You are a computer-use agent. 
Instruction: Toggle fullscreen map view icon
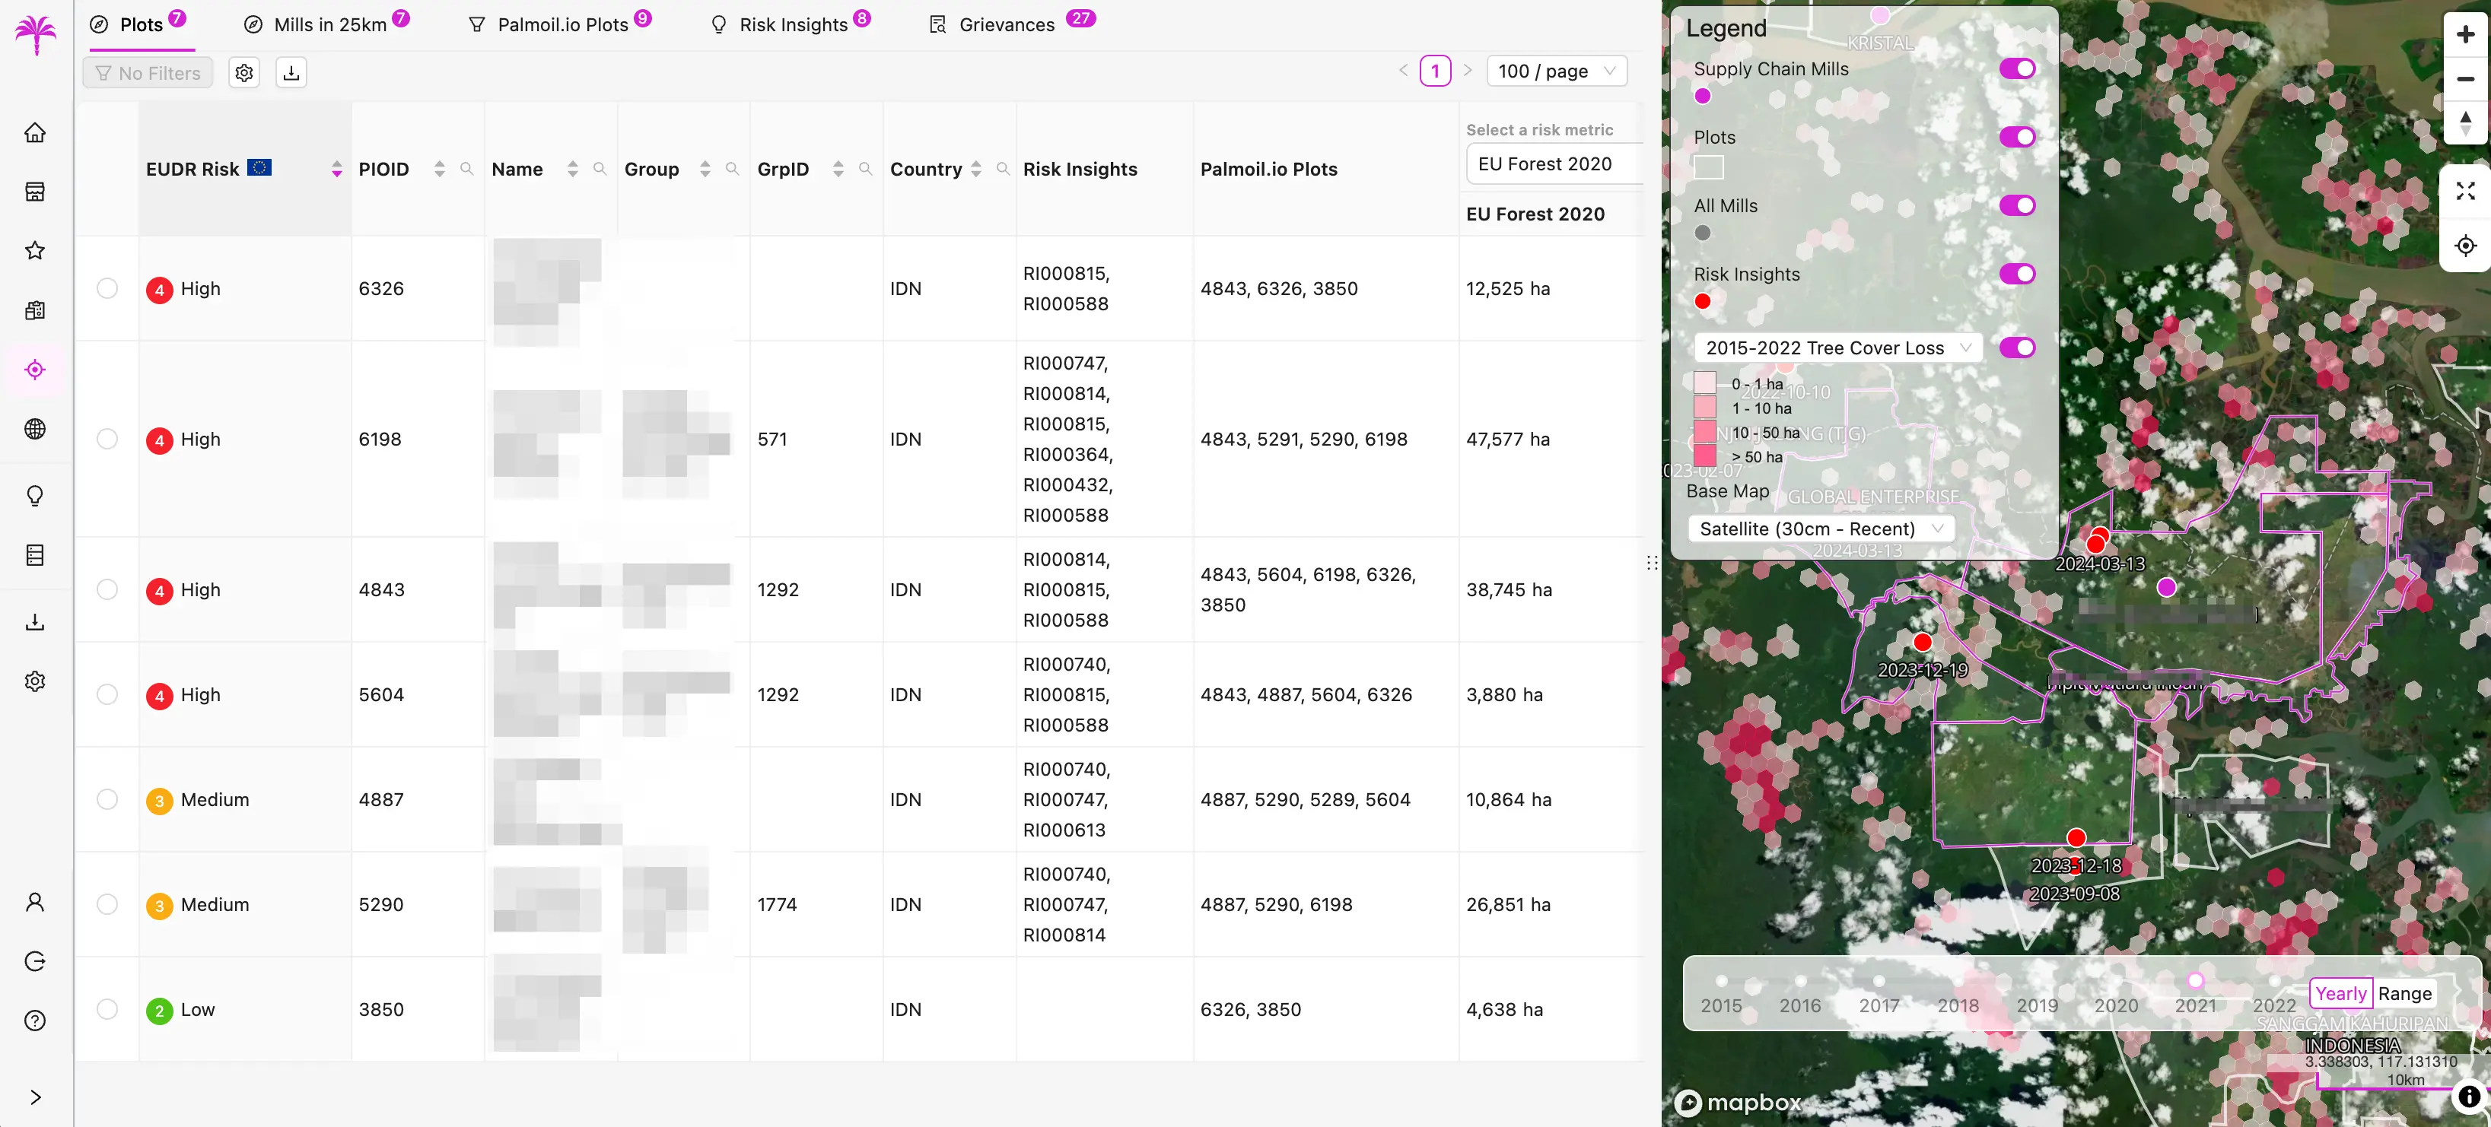(2465, 192)
